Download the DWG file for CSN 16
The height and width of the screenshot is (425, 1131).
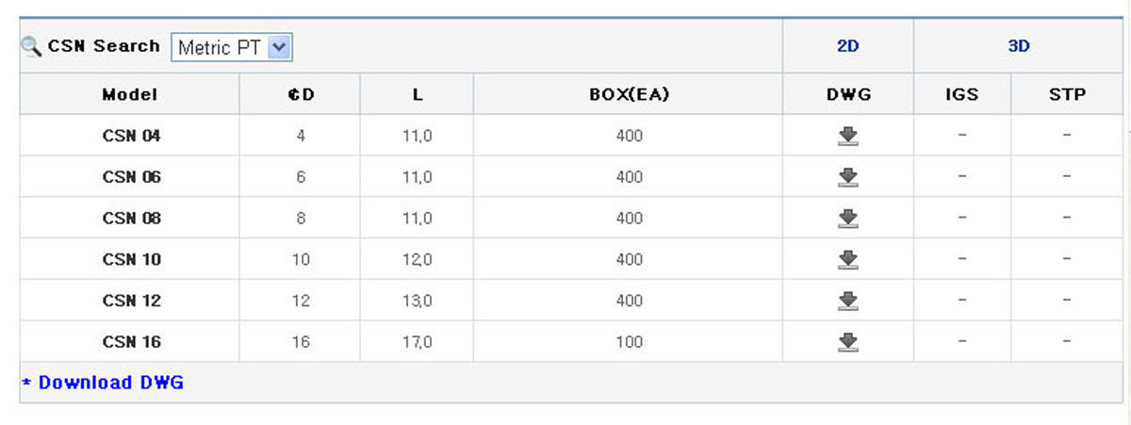848,342
